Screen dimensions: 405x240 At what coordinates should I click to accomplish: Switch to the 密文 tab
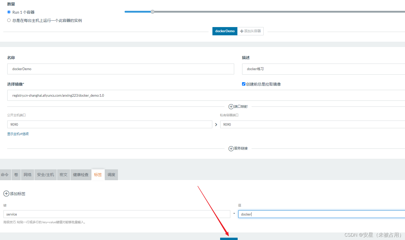click(x=64, y=175)
